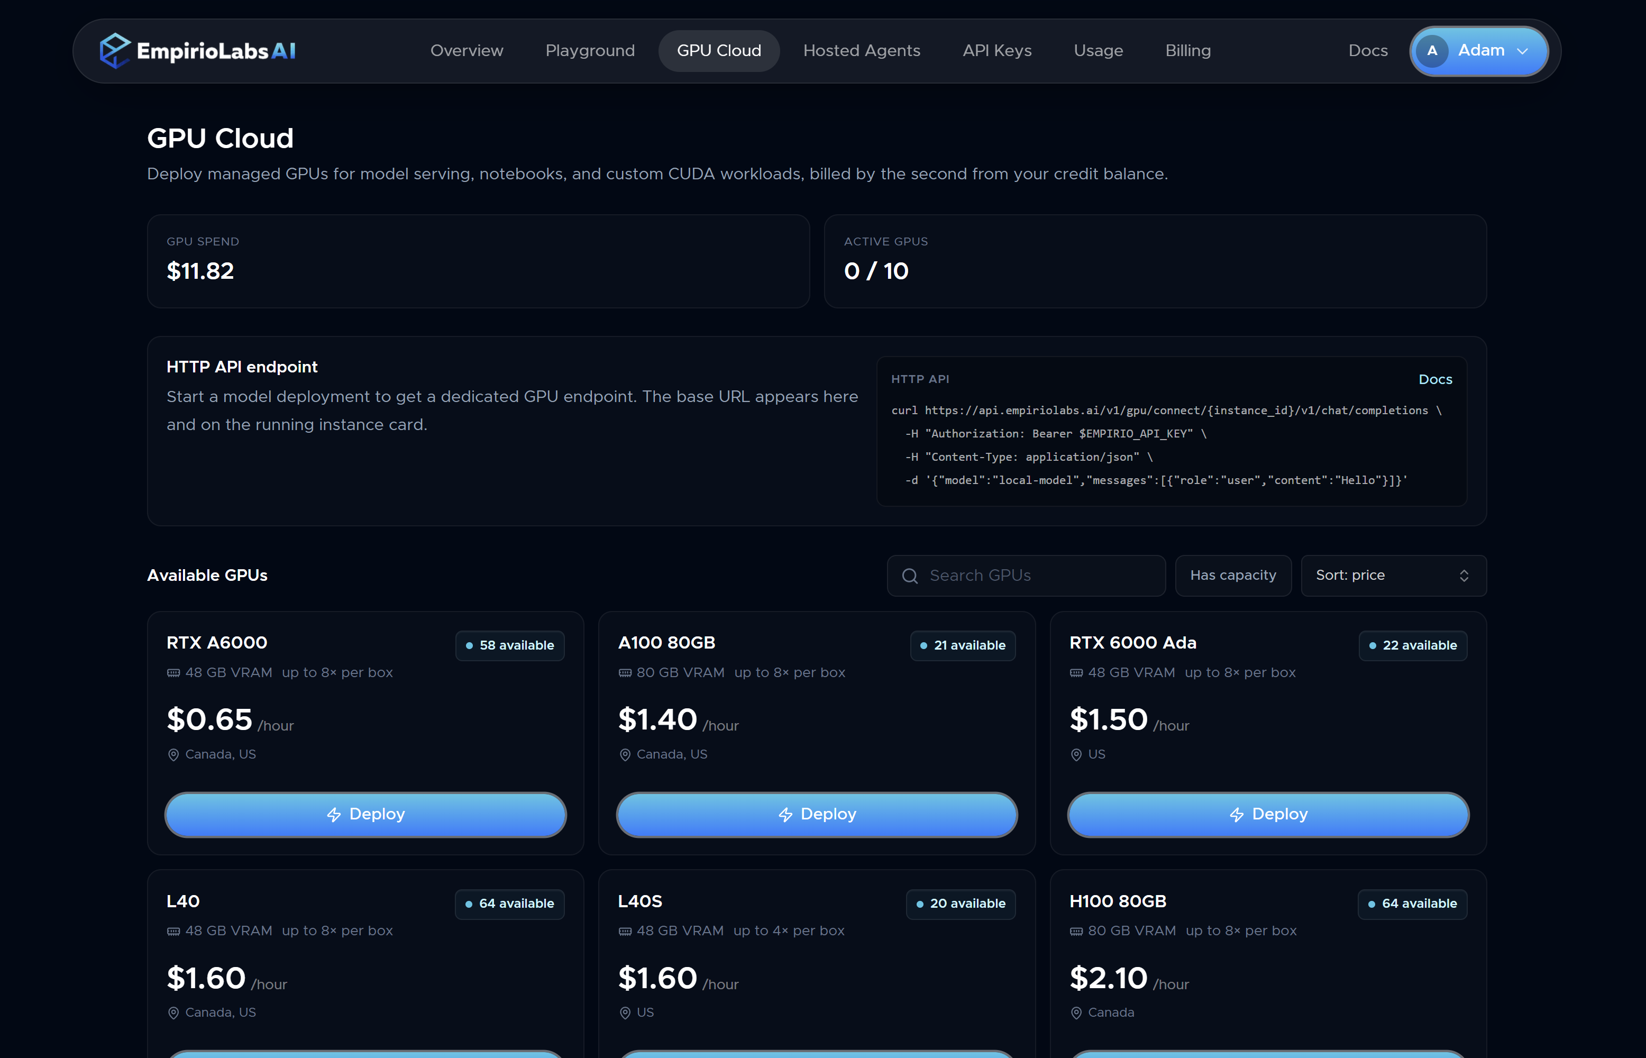Viewport: 1646px width, 1058px height.
Task: Click the search magnifier icon
Action: click(x=910, y=576)
